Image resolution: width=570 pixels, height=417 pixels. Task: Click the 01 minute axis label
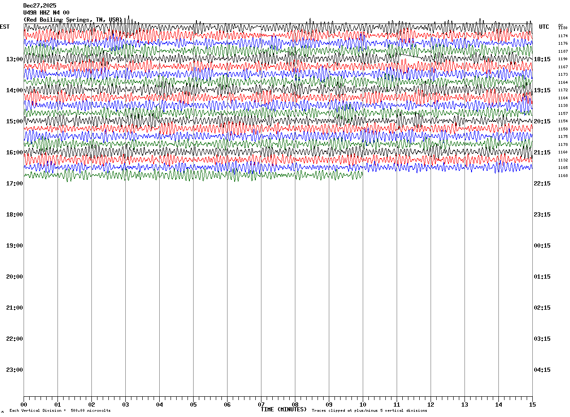57,404
